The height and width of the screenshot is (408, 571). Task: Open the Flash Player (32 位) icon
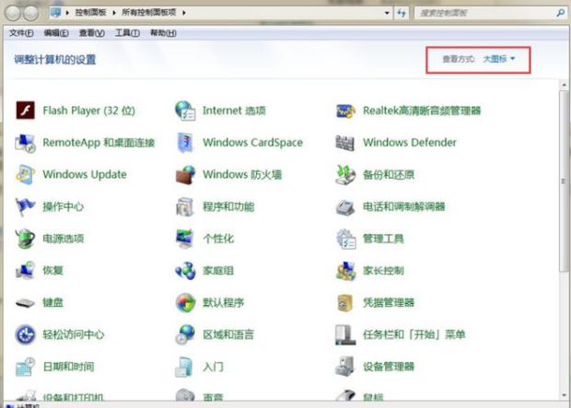25,111
